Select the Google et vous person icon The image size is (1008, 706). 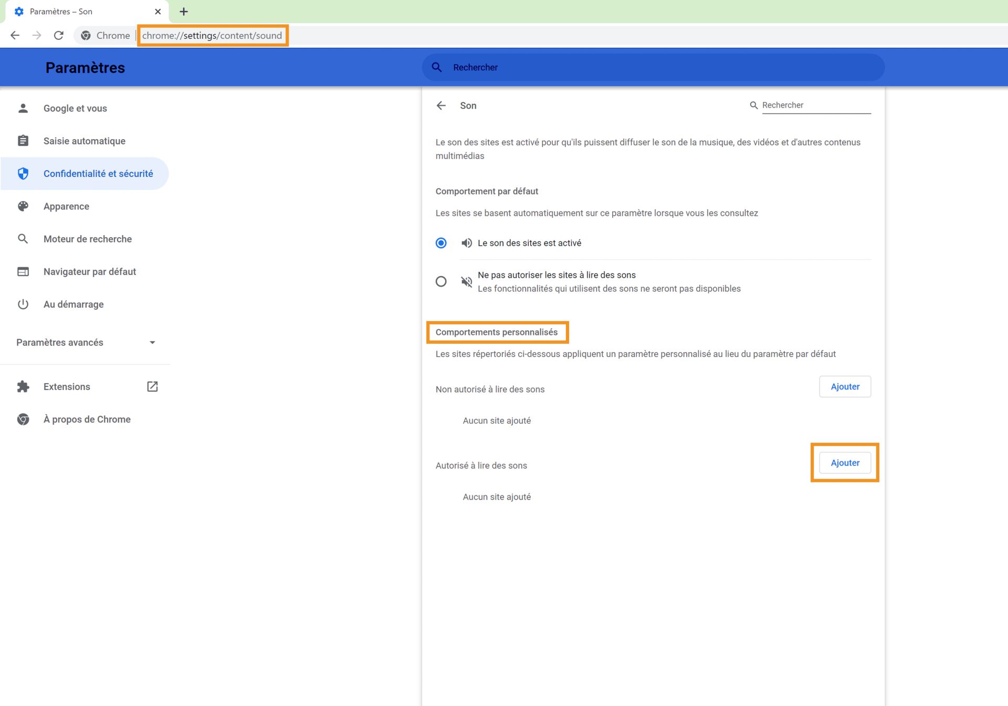(23, 108)
